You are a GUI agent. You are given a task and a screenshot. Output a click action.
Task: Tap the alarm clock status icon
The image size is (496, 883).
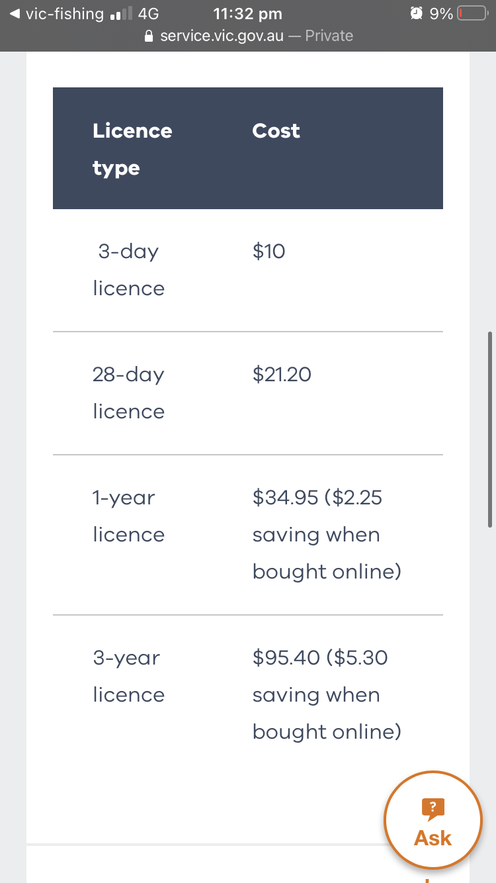[416, 13]
